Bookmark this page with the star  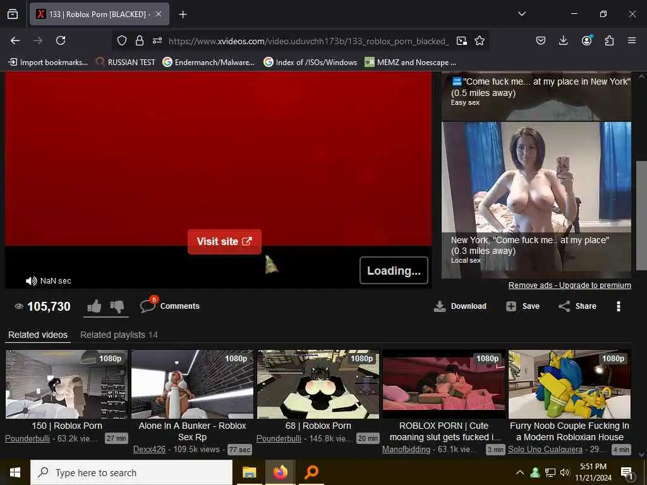click(x=480, y=40)
